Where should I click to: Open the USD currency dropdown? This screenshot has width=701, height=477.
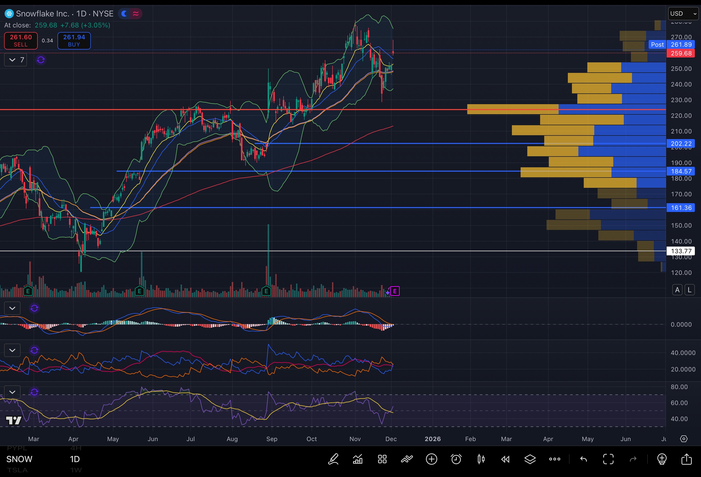click(683, 14)
